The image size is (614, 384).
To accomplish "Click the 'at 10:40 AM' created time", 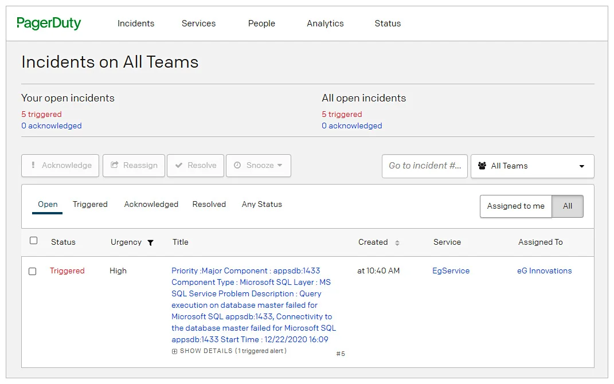I will [378, 271].
